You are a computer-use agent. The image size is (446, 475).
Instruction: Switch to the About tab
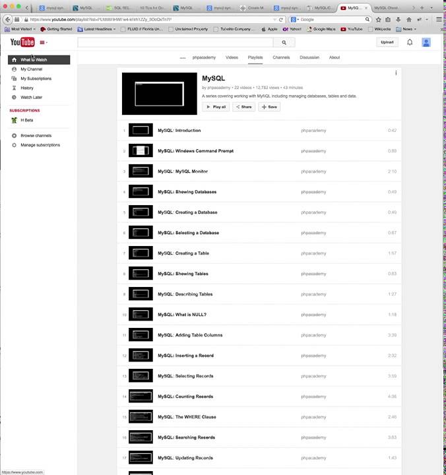[334, 57]
